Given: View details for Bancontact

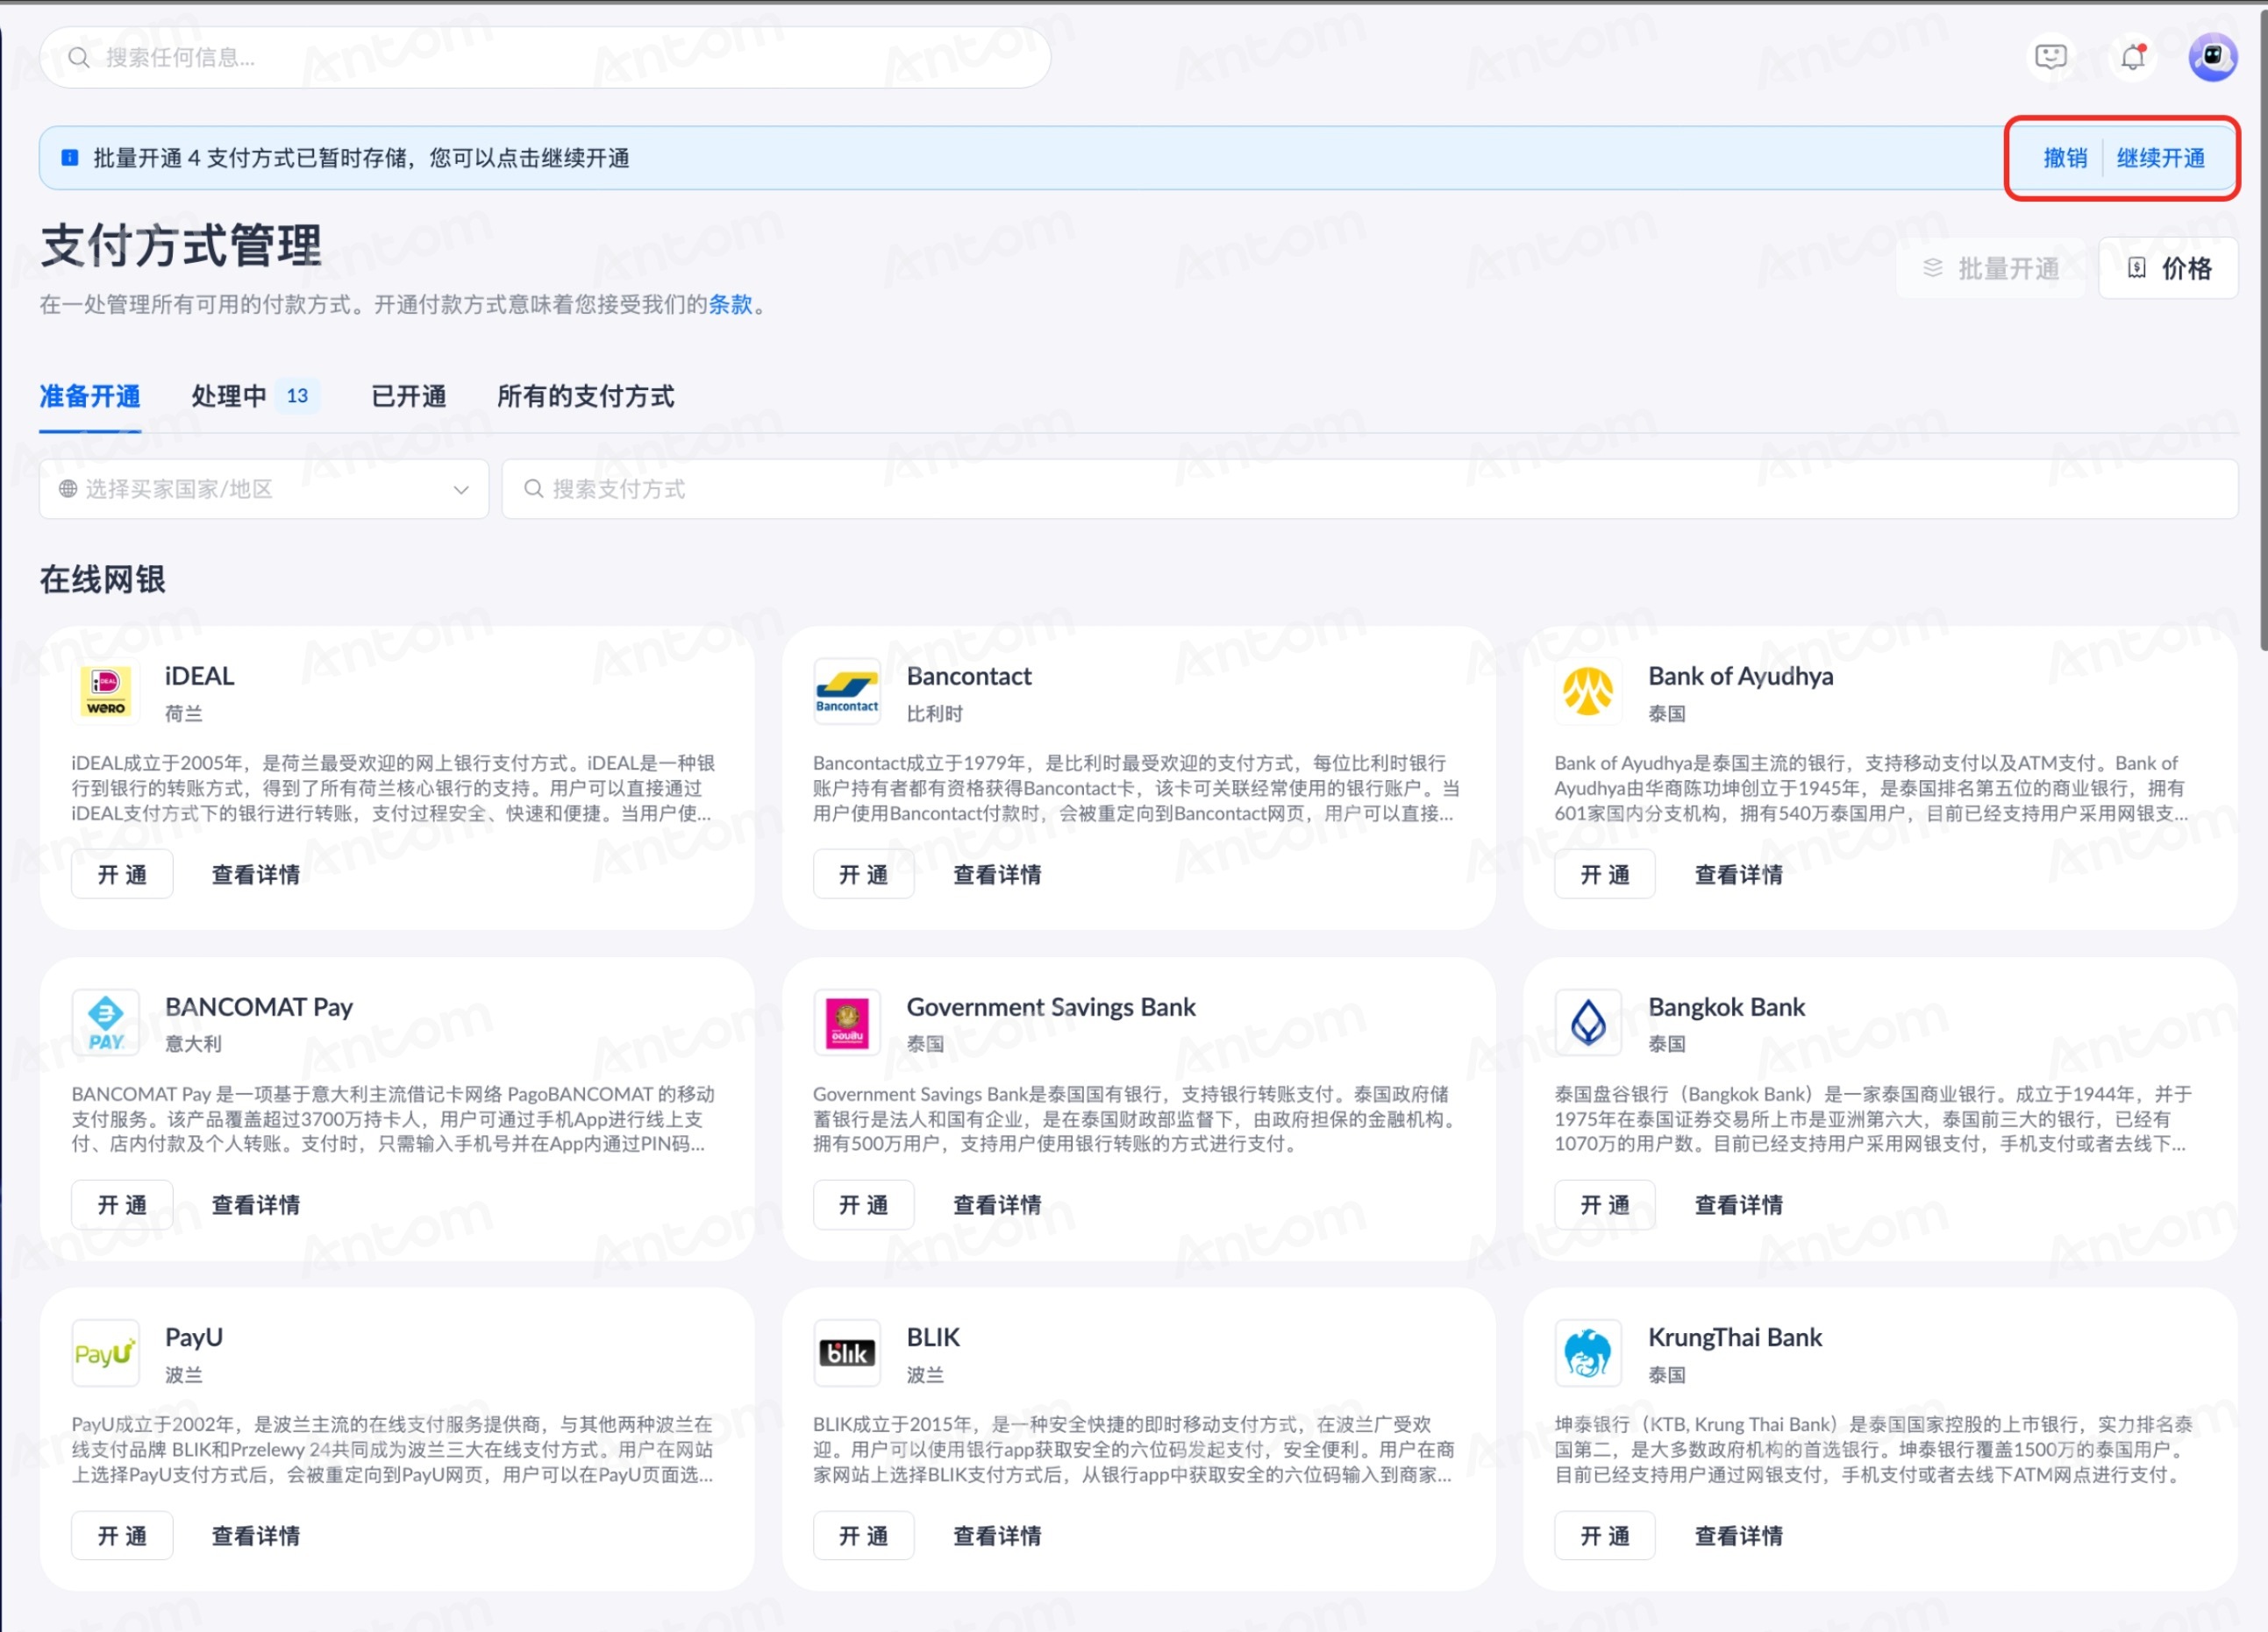Looking at the screenshot, I should [997, 875].
